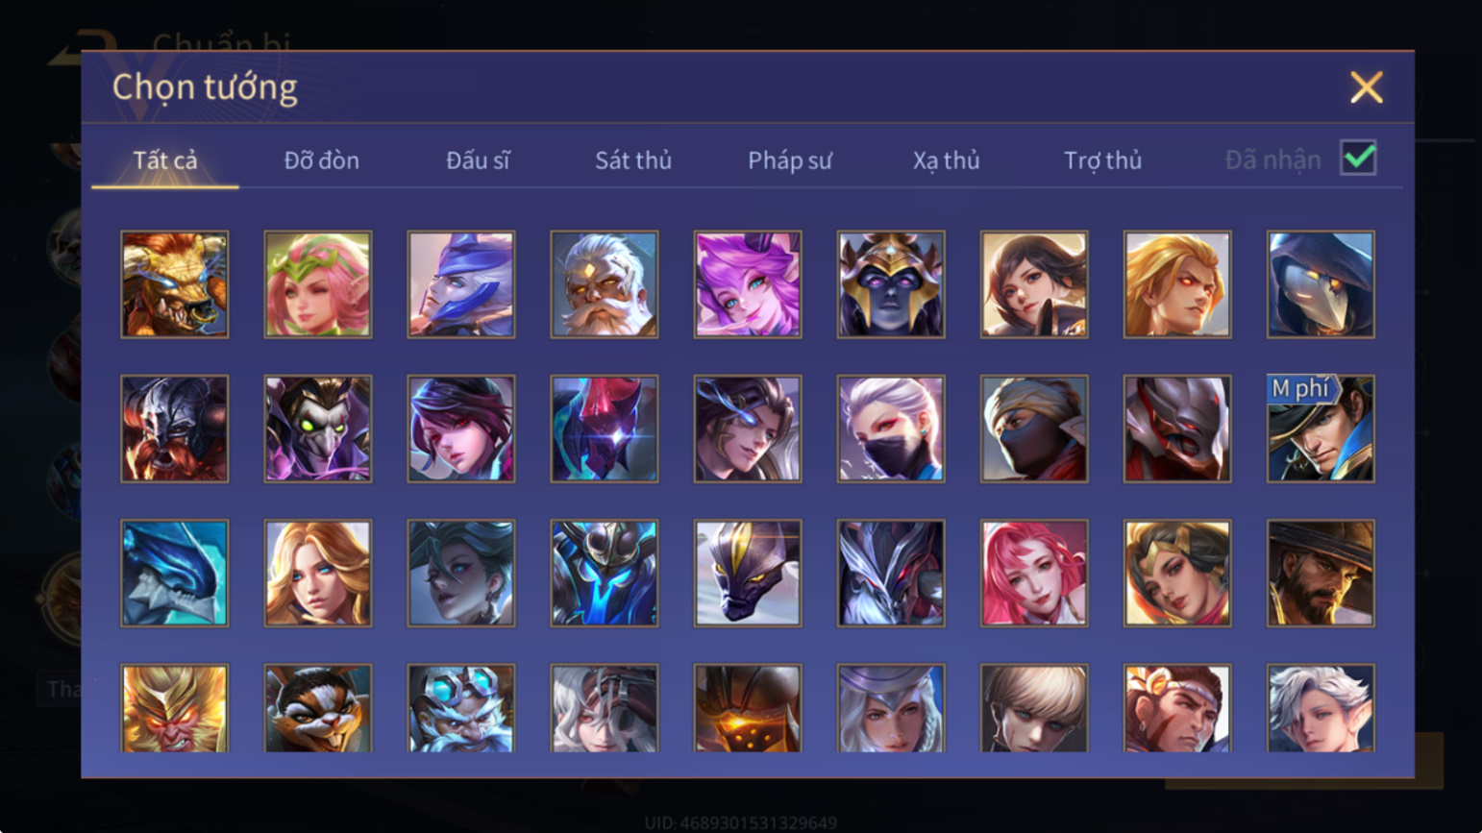
Task: Show the Sát thủ hero category
Action: [633, 160]
